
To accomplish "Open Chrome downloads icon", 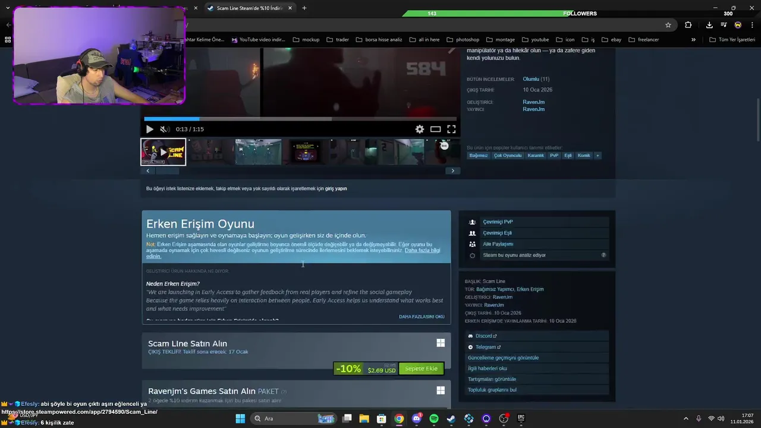I will pyautogui.click(x=709, y=25).
